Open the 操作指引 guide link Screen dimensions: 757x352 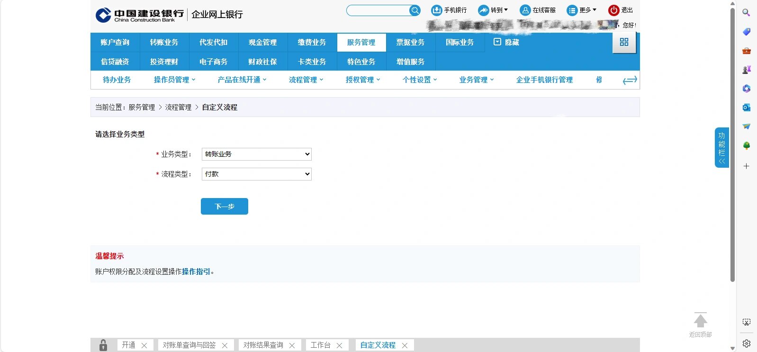(196, 271)
